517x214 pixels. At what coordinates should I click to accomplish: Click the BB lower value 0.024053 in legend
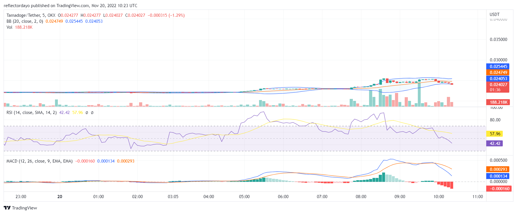94,21
